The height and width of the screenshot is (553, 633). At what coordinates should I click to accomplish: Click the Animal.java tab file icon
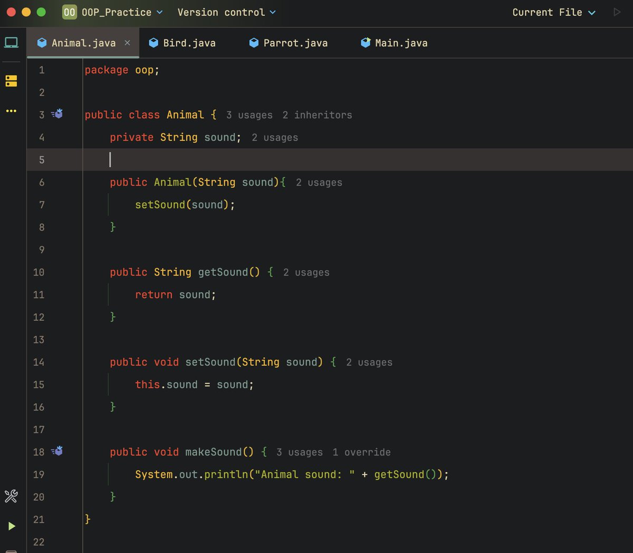[x=42, y=43]
